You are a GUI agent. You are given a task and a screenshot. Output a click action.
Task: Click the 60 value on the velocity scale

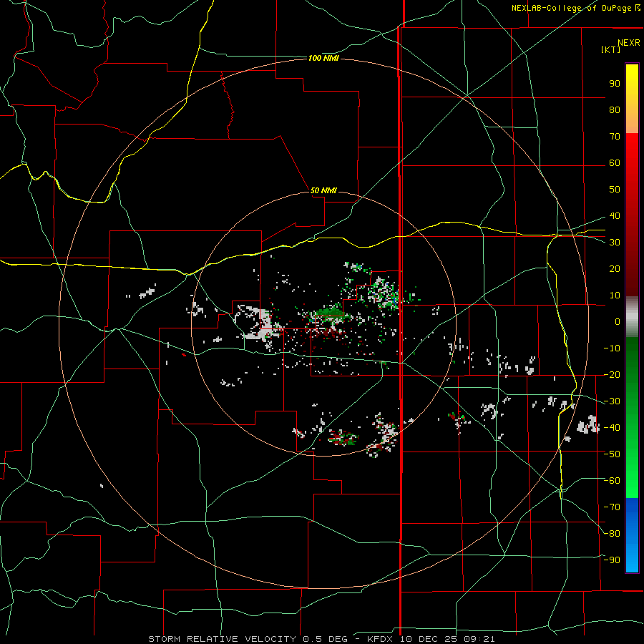click(x=615, y=162)
